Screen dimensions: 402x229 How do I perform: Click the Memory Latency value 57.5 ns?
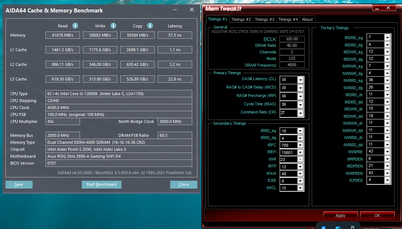point(175,35)
